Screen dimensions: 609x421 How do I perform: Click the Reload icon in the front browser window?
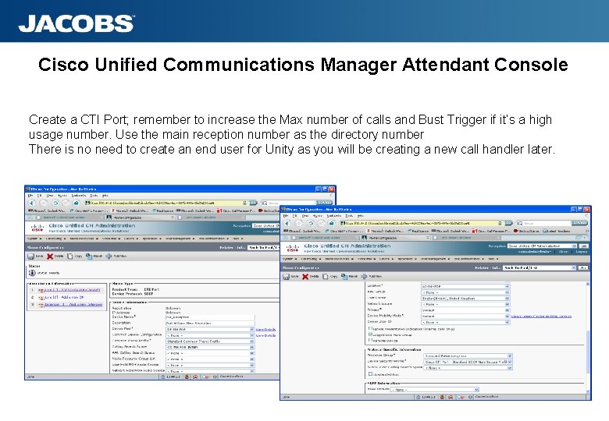pos(310,223)
